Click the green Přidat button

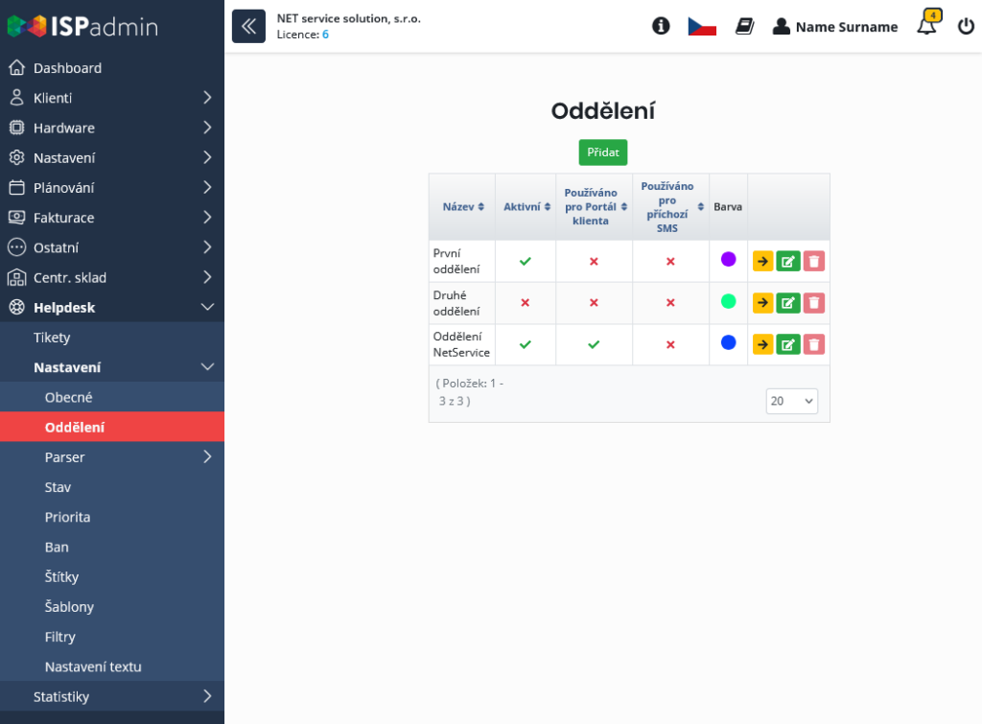pyautogui.click(x=602, y=152)
